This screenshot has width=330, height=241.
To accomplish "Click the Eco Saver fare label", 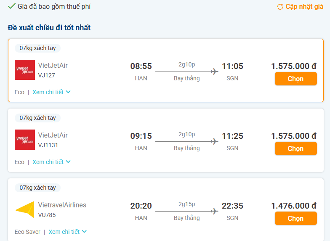I will pos(27,232).
